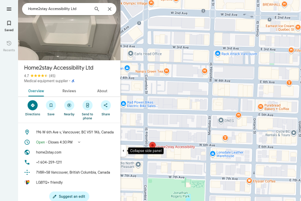Click the Home2stay Accessibility search field
This screenshot has height=201, width=301.
pyautogui.click(x=58, y=9)
